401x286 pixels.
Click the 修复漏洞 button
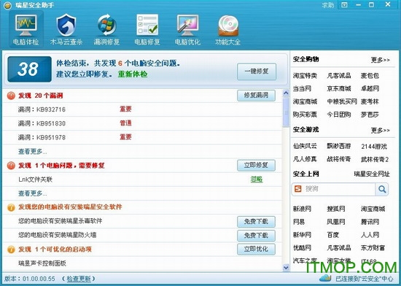(x=256, y=96)
